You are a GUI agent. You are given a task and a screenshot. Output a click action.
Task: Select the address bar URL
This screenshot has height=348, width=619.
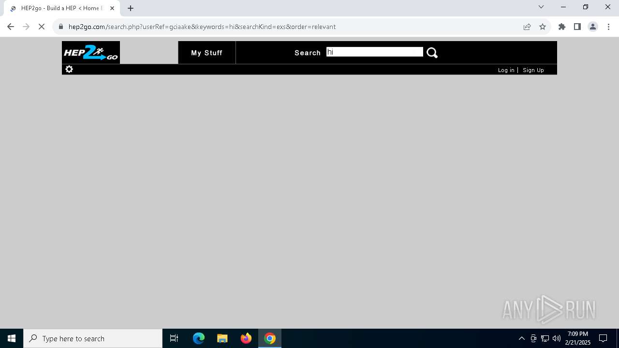202,27
